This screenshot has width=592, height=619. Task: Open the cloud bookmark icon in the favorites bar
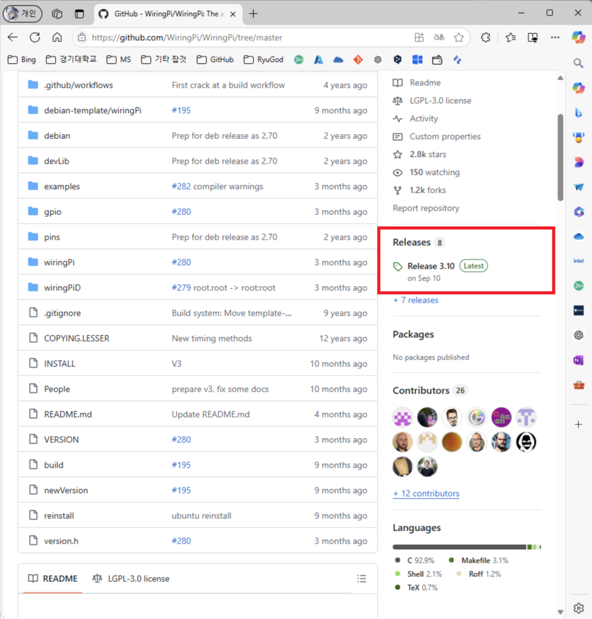[x=338, y=59]
